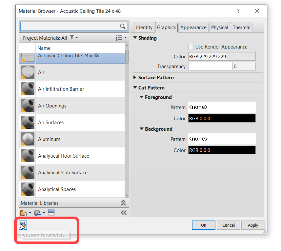Open the filter dropdown arrow beside funnel
Screen dimensions: 281x251
tap(77, 38)
